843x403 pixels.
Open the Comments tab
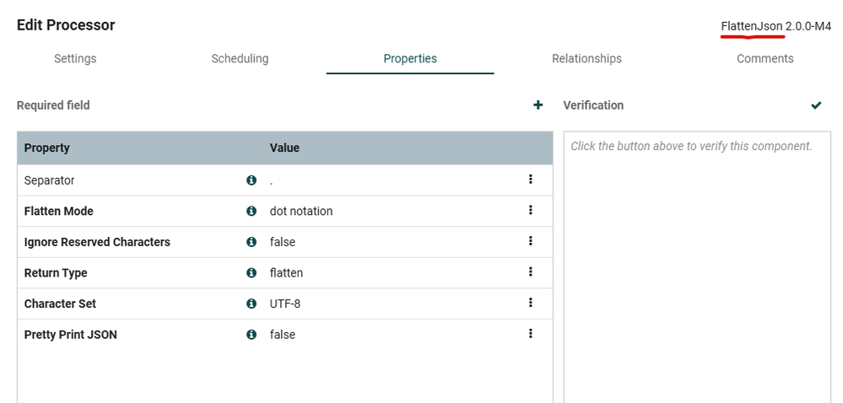(x=765, y=58)
